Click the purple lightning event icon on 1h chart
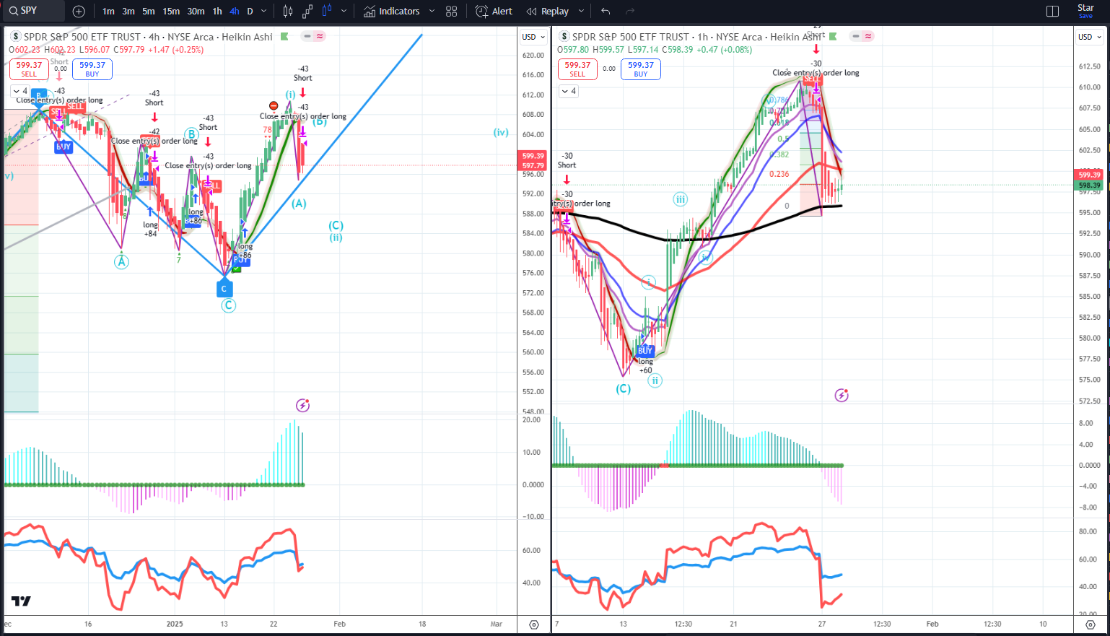This screenshot has width=1110, height=636. [842, 395]
